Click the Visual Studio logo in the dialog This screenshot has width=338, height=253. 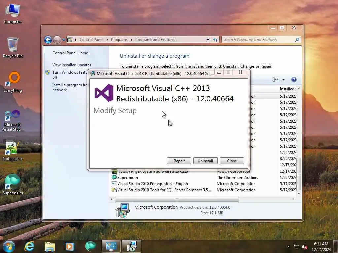104,93
